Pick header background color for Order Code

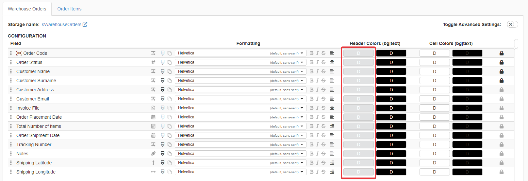[x=358, y=53]
